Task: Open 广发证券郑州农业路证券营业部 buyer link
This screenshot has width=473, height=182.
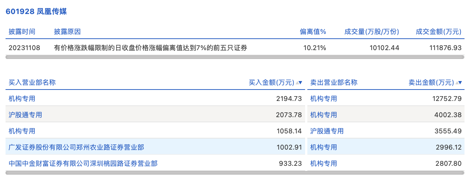Action: (76, 147)
